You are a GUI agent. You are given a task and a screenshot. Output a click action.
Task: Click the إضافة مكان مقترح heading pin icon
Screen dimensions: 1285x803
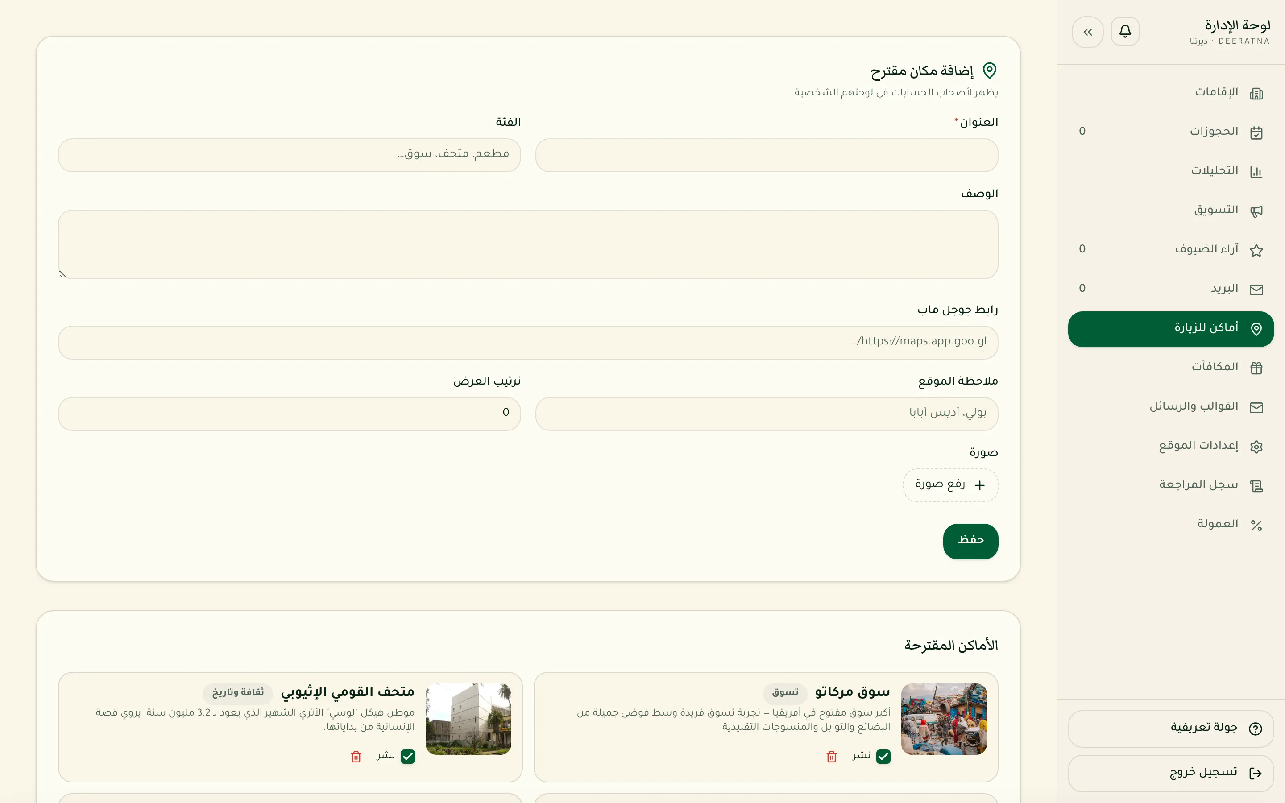989,70
